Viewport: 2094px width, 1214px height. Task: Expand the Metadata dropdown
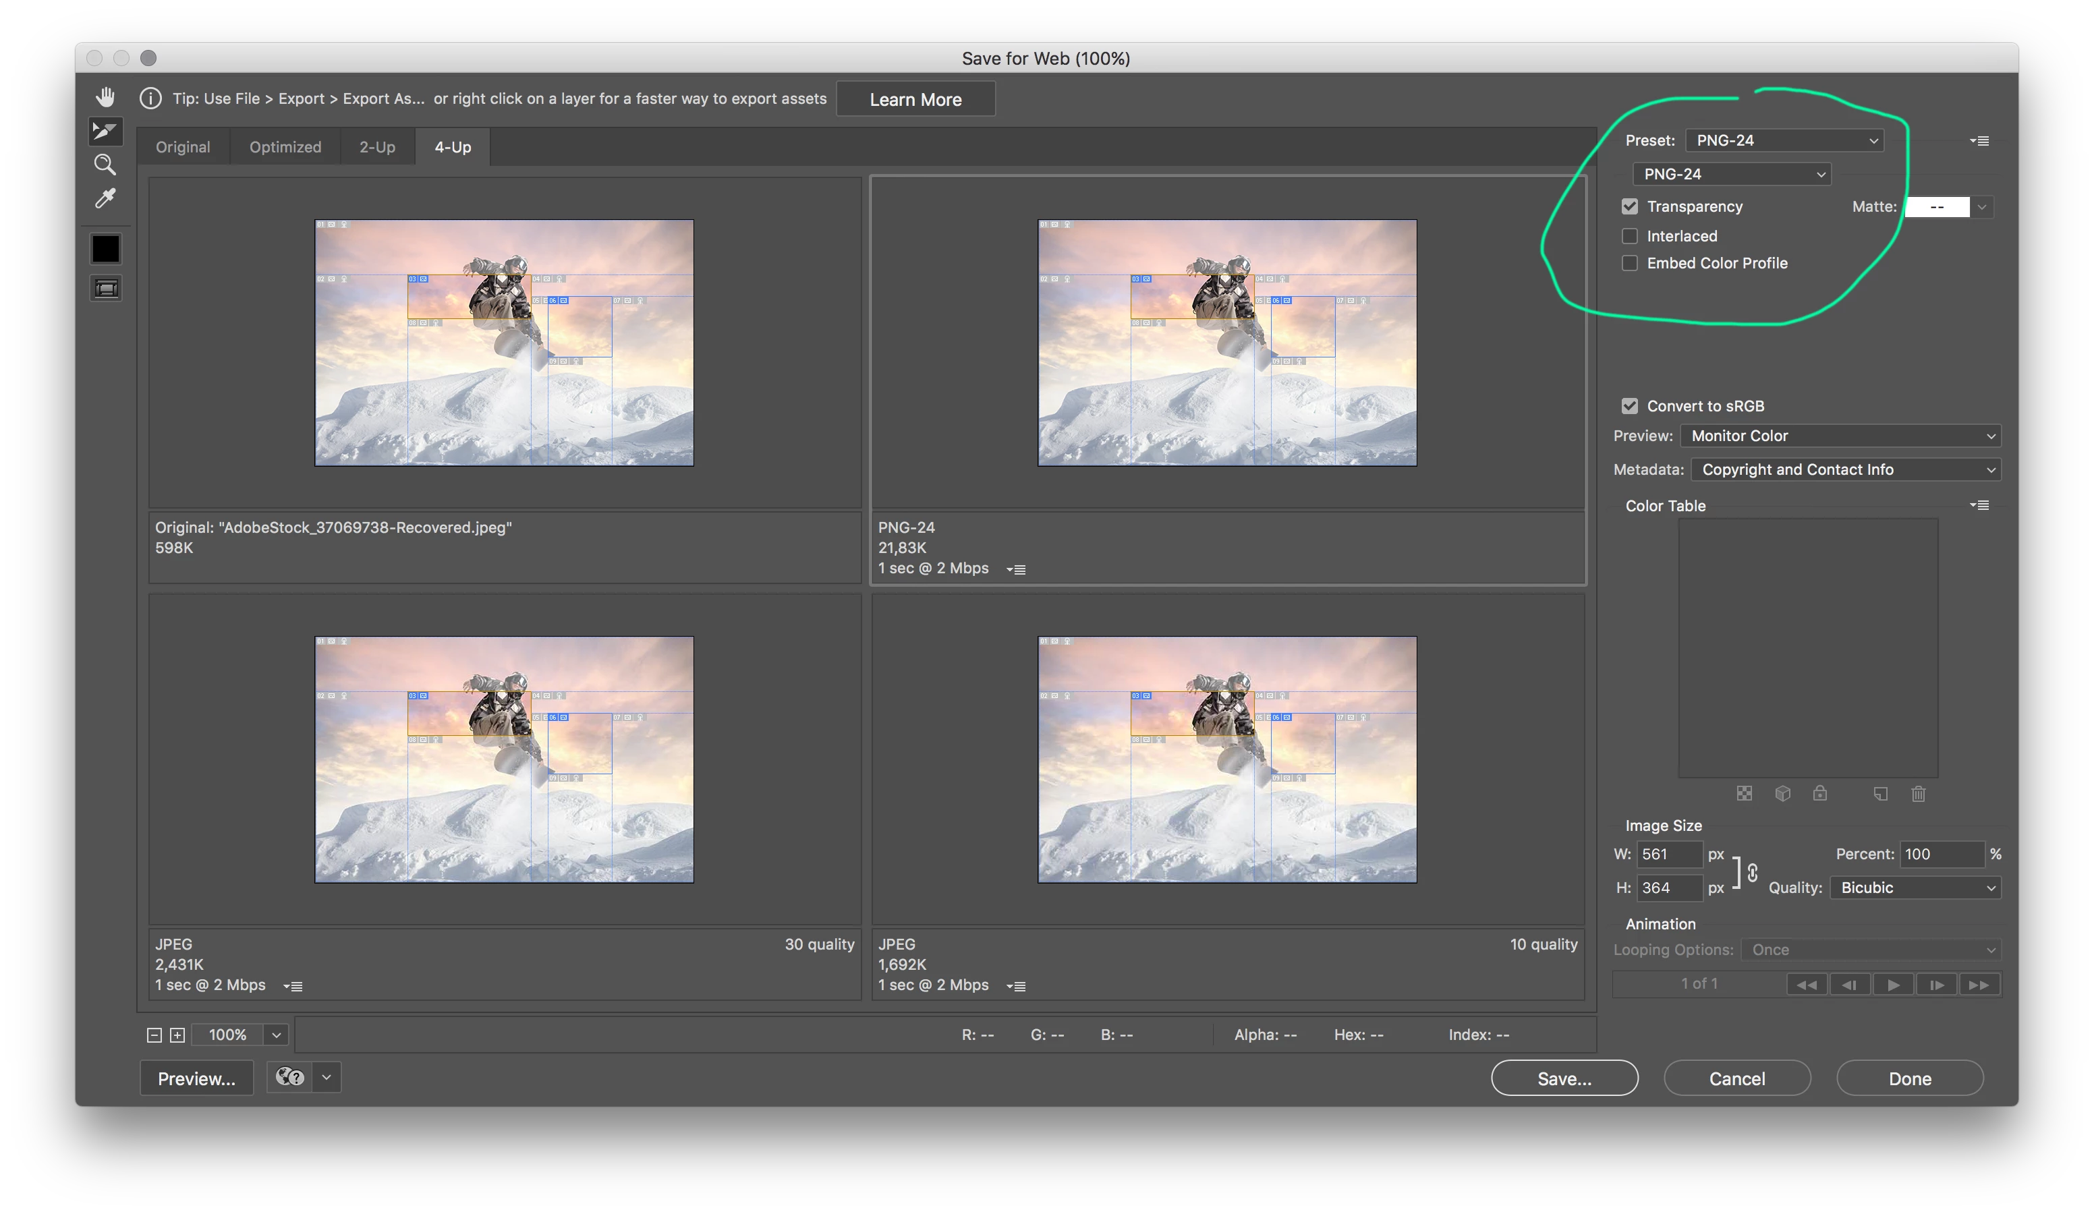[x=1846, y=469]
